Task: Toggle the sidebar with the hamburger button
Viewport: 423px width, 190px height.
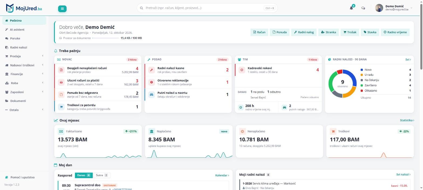Action: [62, 9]
